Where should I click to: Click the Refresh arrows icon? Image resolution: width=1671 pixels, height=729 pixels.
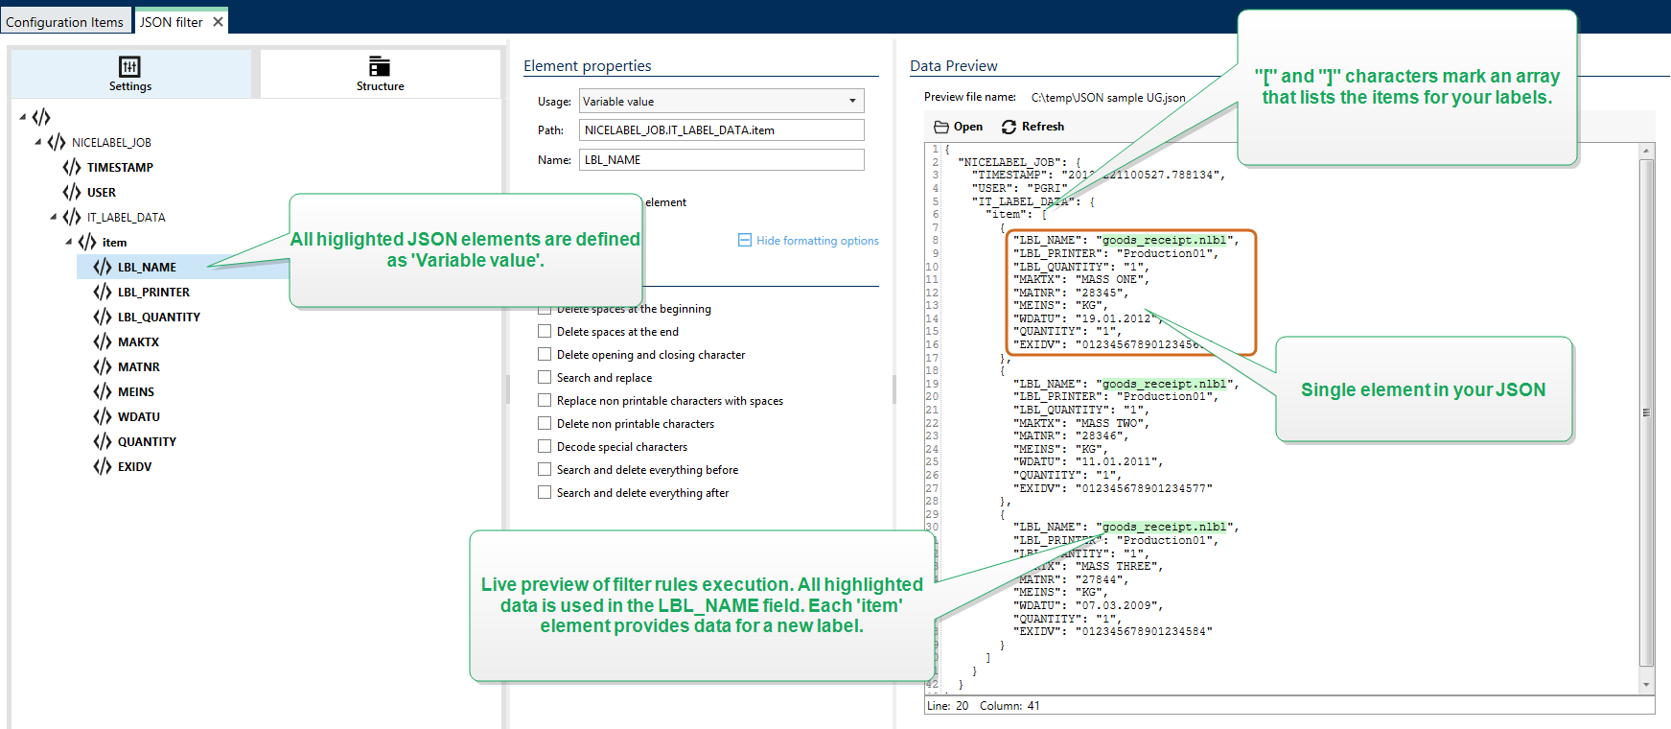pos(1009,127)
